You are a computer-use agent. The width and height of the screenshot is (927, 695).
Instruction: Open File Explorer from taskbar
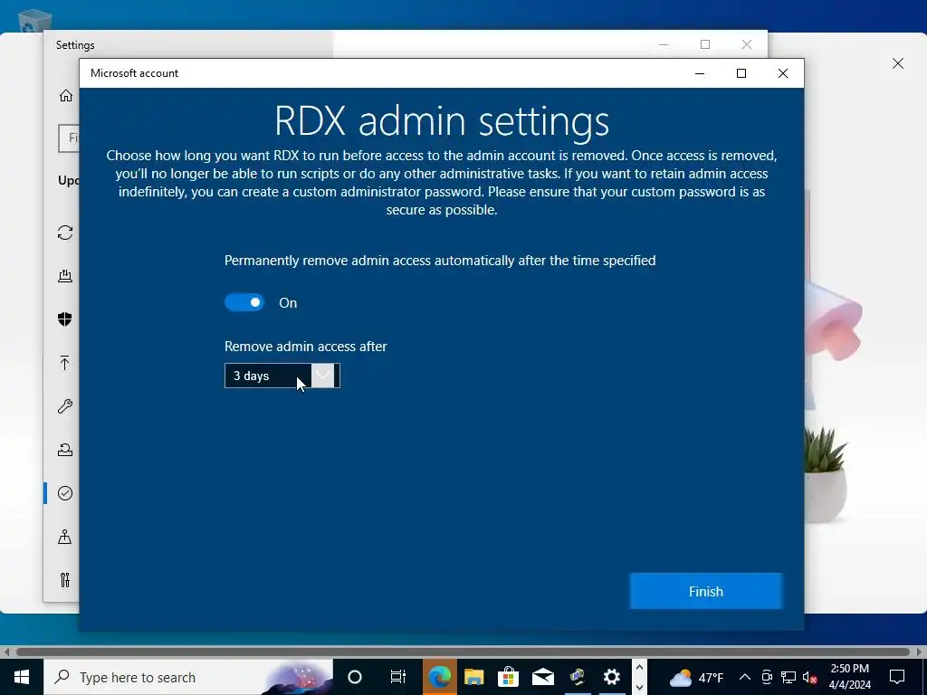(x=473, y=677)
